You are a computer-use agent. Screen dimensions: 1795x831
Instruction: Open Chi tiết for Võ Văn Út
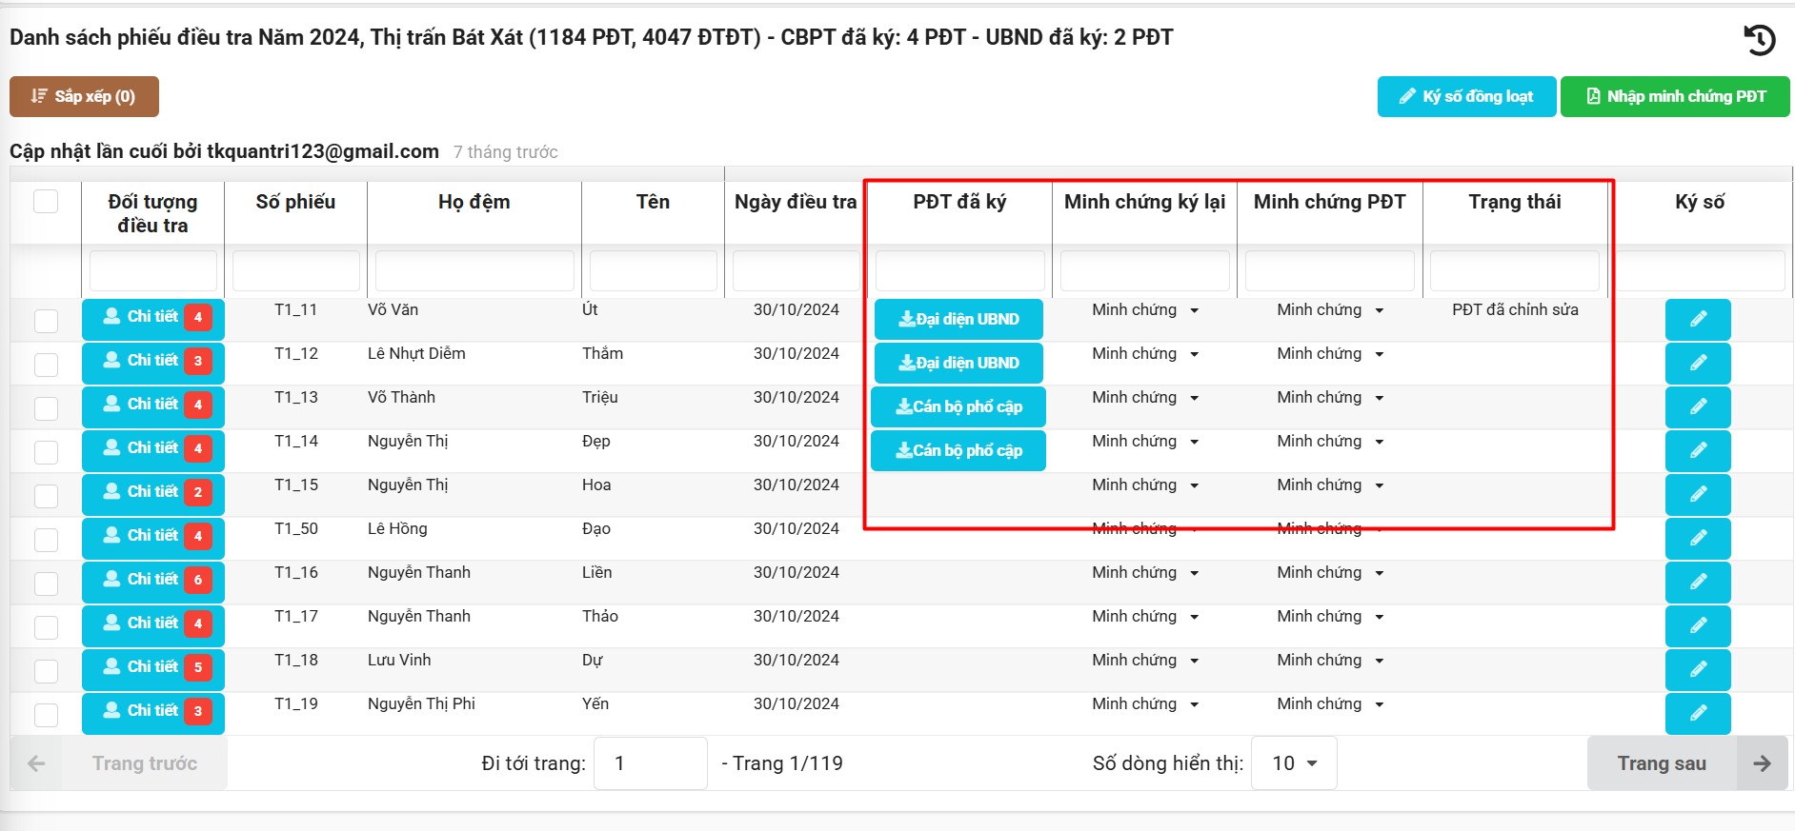(152, 318)
